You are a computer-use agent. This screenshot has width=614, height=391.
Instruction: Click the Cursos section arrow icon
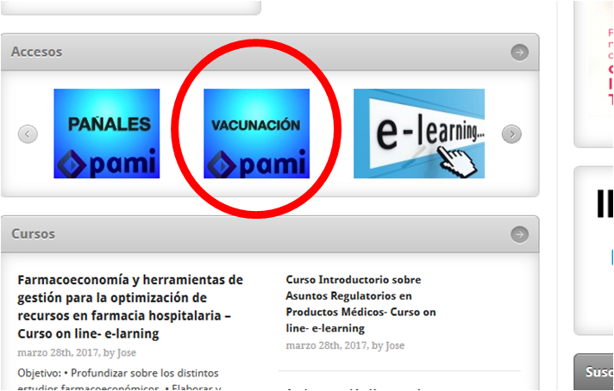tap(520, 234)
